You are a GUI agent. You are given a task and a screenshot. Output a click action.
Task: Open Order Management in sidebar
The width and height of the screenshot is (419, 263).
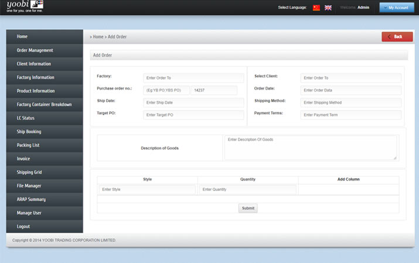(x=45, y=50)
